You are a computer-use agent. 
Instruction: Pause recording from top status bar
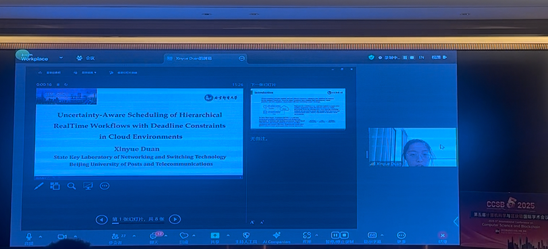[x=406, y=57]
